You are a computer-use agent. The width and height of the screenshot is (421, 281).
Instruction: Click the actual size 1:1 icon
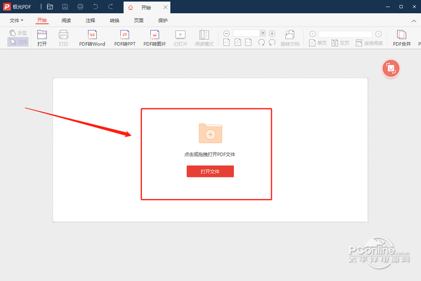pos(226,43)
